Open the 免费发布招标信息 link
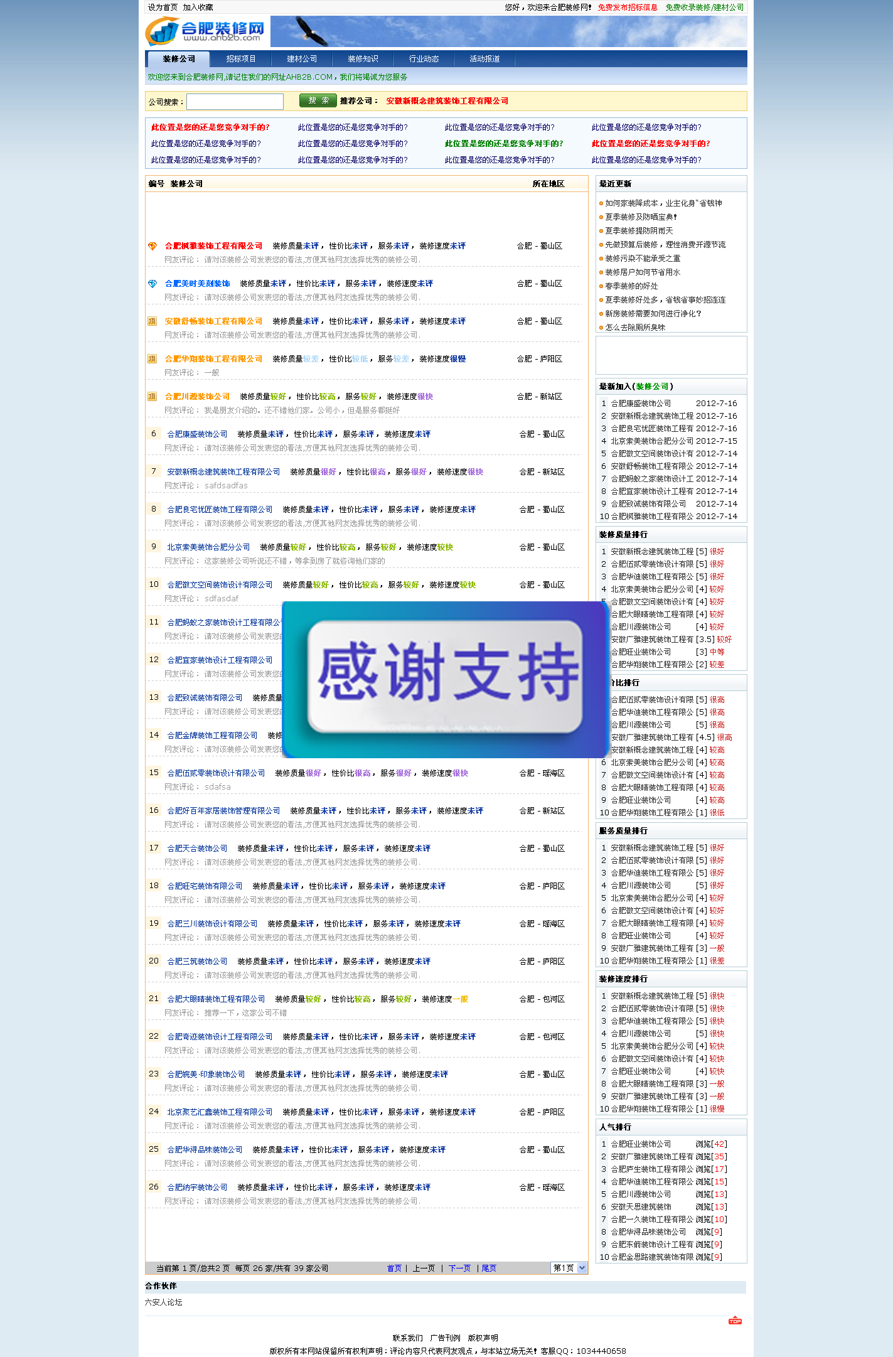 coord(628,8)
